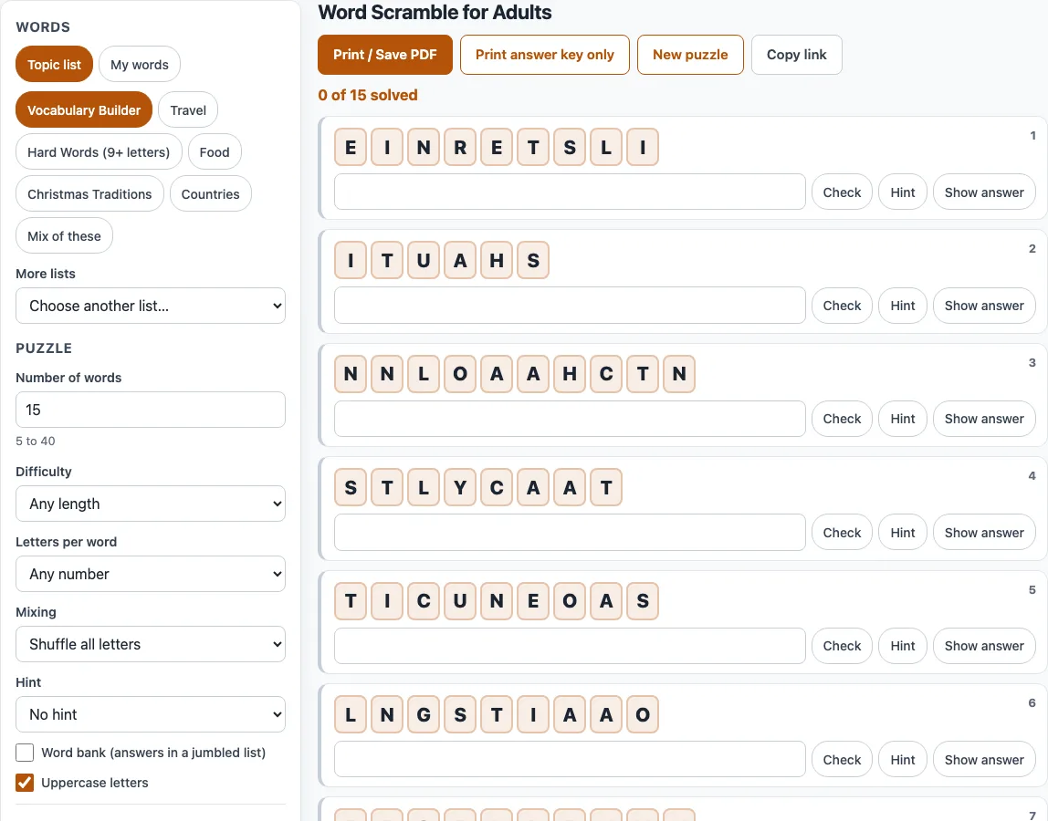Get a Hint for NNLOAAHCTN

[x=903, y=419]
